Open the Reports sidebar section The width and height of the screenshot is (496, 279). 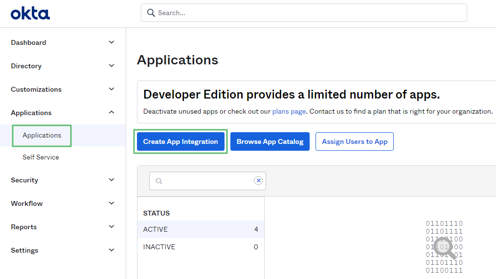[24, 227]
